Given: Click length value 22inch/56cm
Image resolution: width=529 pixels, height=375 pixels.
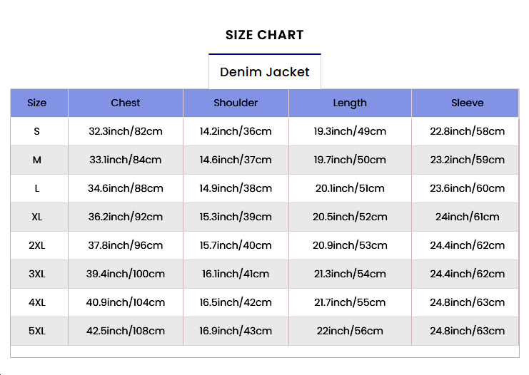Looking at the screenshot, I should pyautogui.click(x=350, y=331).
